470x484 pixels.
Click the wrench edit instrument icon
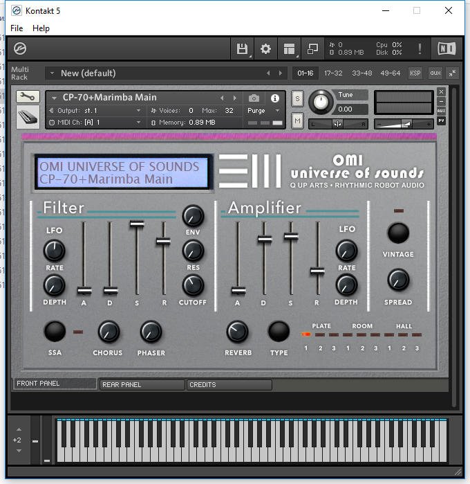click(28, 97)
